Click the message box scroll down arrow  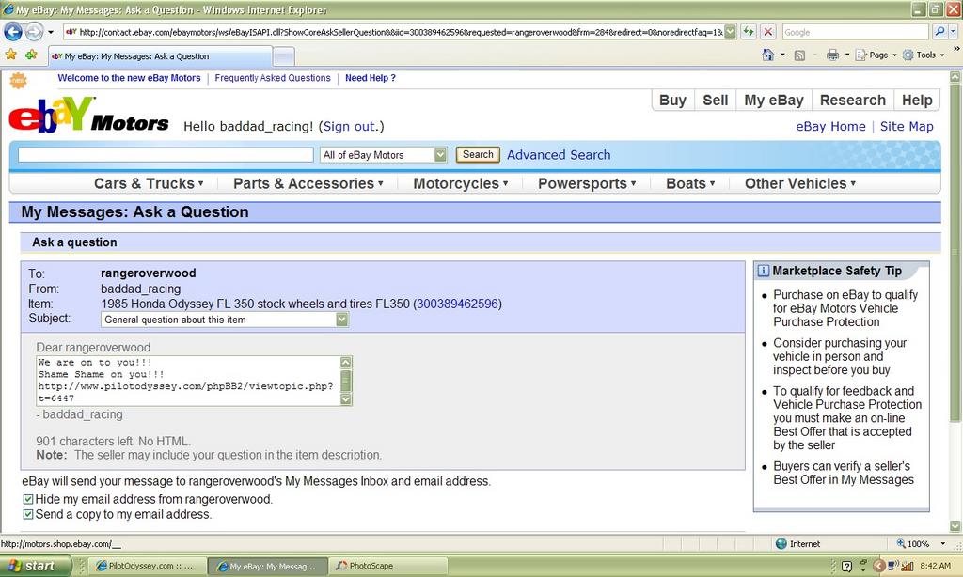coord(346,399)
